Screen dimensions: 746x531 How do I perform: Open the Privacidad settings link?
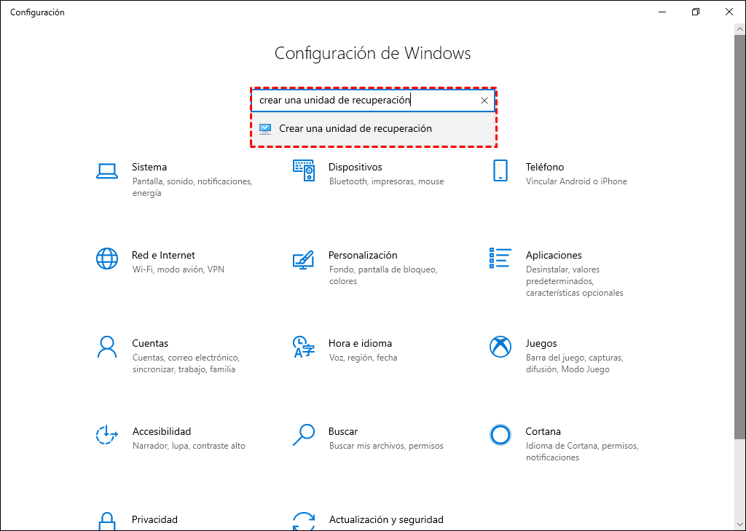tap(154, 519)
